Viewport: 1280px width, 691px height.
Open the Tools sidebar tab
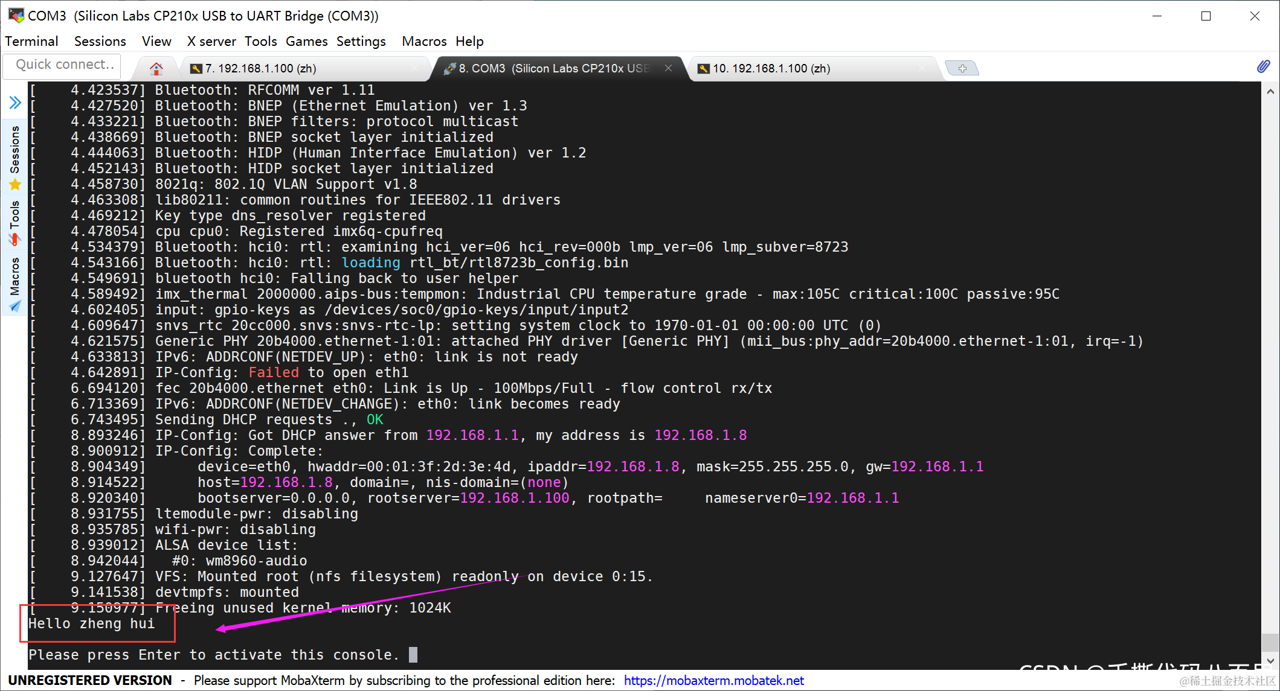pos(15,222)
